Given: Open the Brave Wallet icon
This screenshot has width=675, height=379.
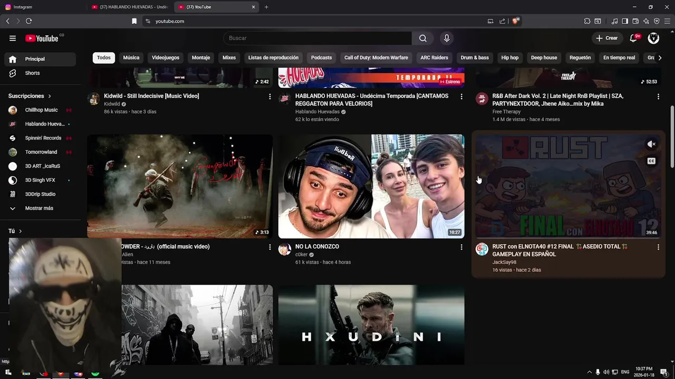Looking at the screenshot, I should (x=635, y=21).
